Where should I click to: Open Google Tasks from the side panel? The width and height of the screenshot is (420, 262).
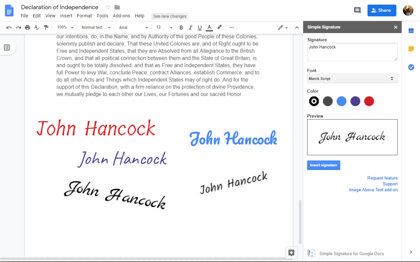(411, 67)
